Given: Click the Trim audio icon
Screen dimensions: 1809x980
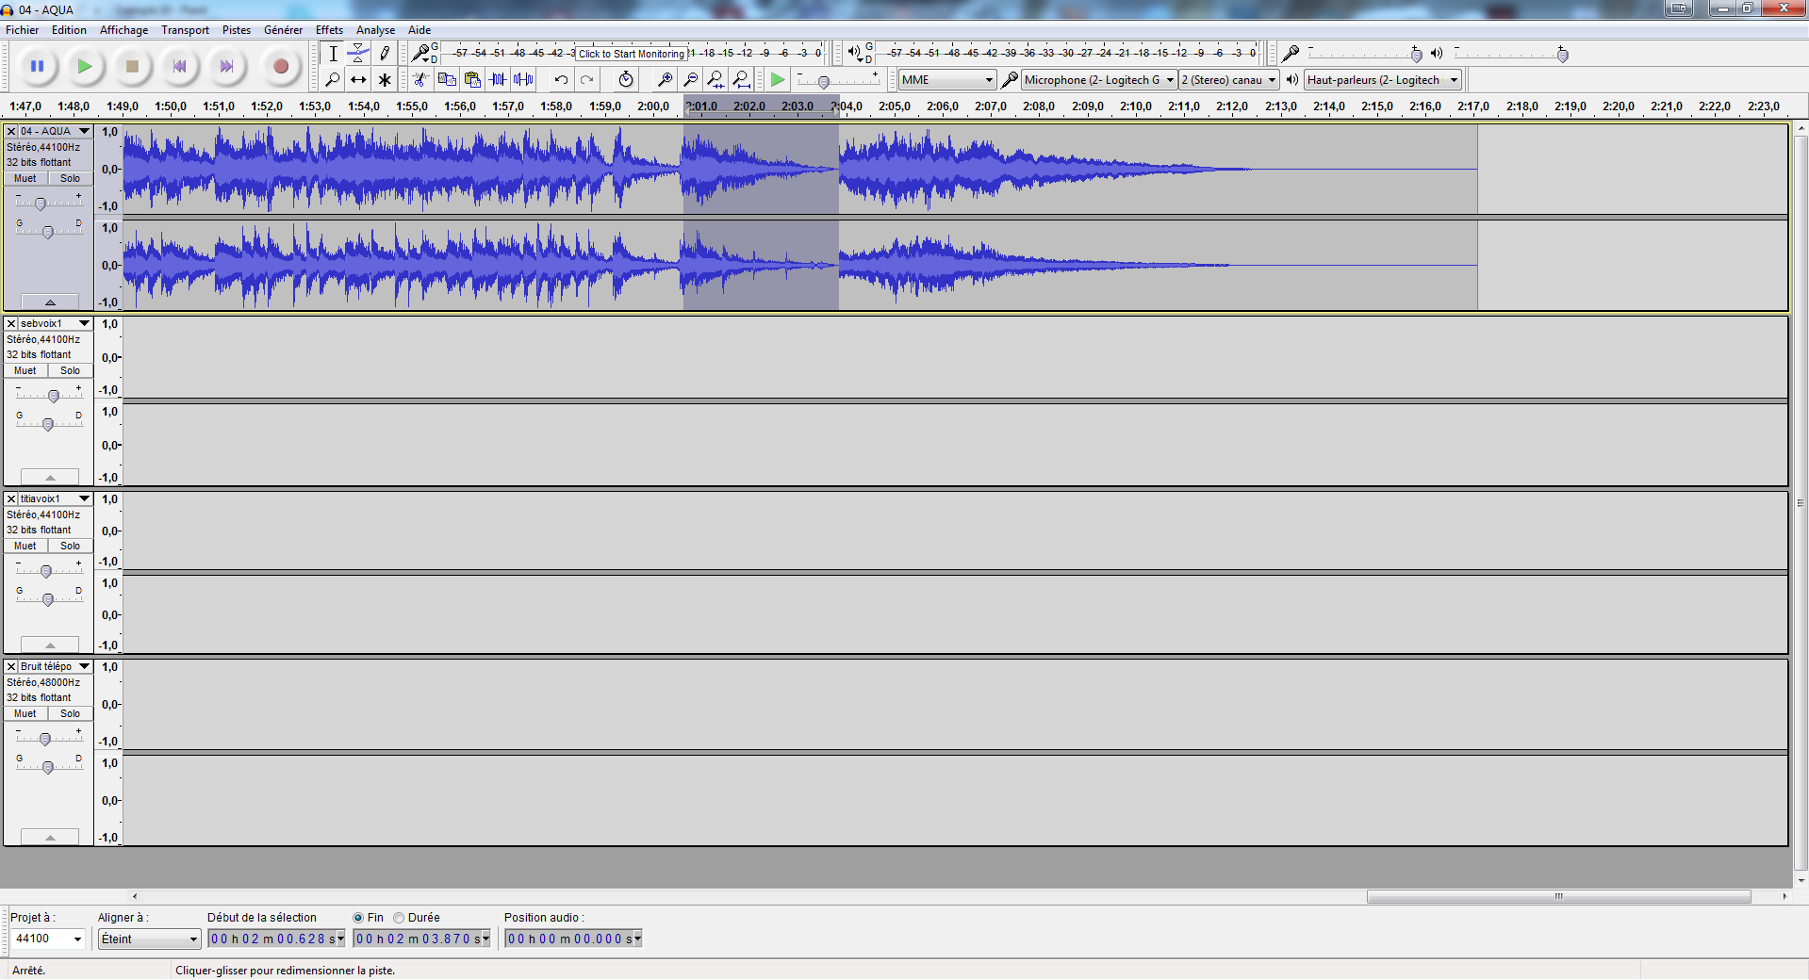Looking at the screenshot, I should click(x=498, y=80).
